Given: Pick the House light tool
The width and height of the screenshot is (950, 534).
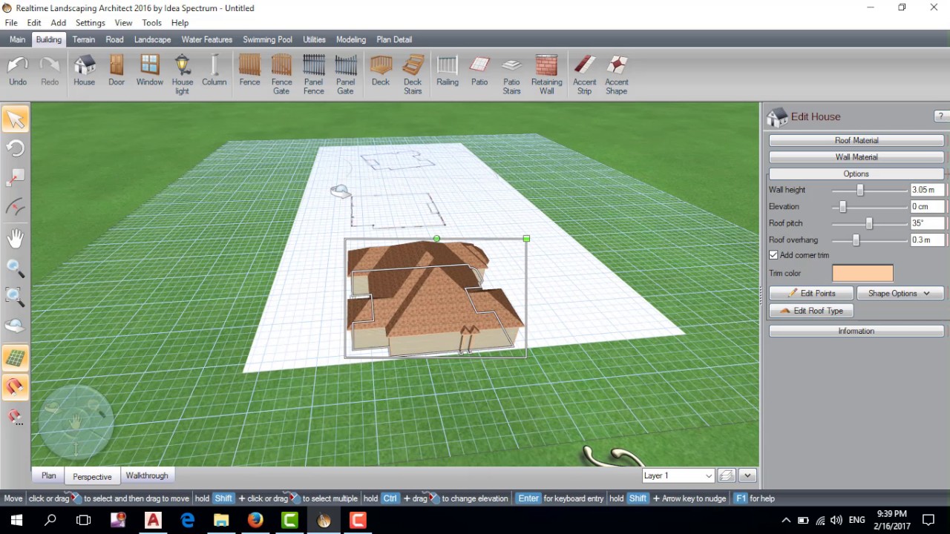Looking at the screenshot, I should coord(182,75).
